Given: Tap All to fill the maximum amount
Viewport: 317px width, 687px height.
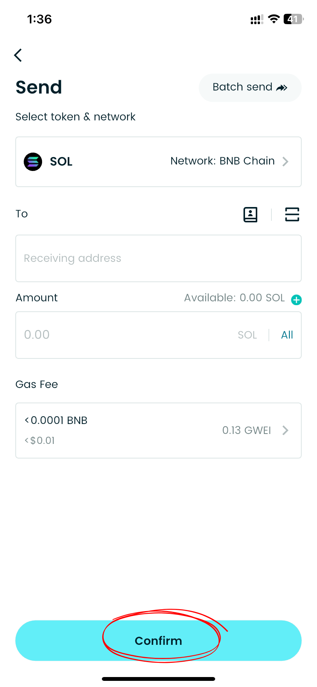Looking at the screenshot, I should point(287,335).
